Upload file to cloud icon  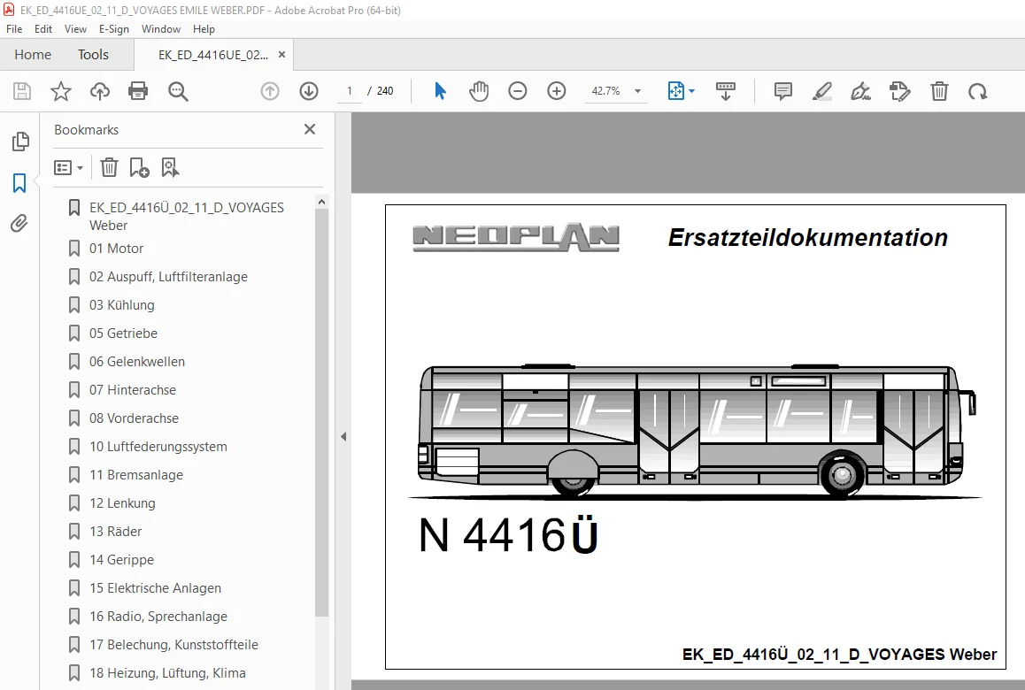pos(99,91)
